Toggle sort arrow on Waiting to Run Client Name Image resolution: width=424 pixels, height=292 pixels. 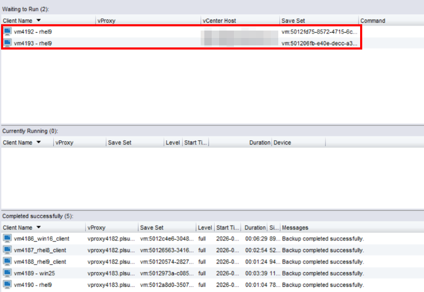point(39,20)
